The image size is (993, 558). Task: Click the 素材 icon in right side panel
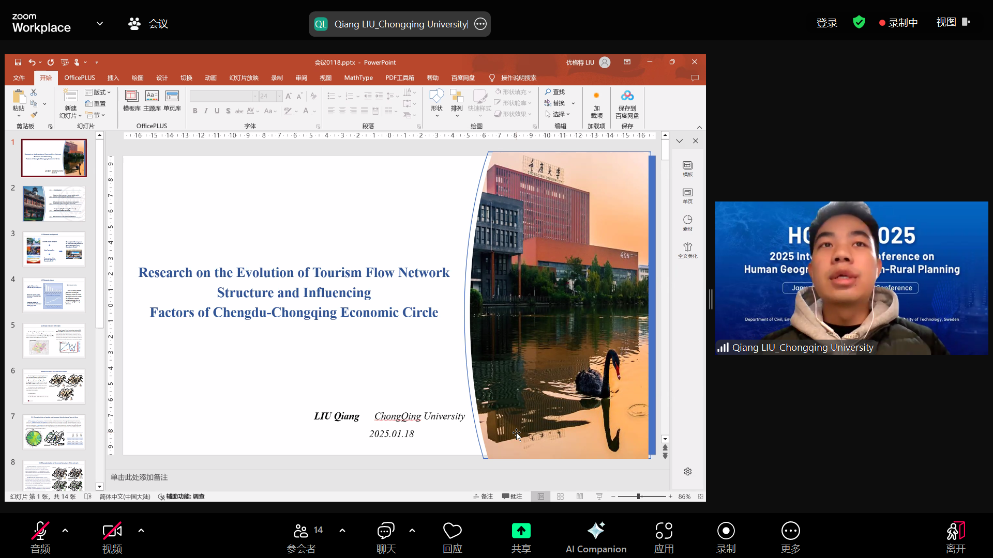coord(687,223)
